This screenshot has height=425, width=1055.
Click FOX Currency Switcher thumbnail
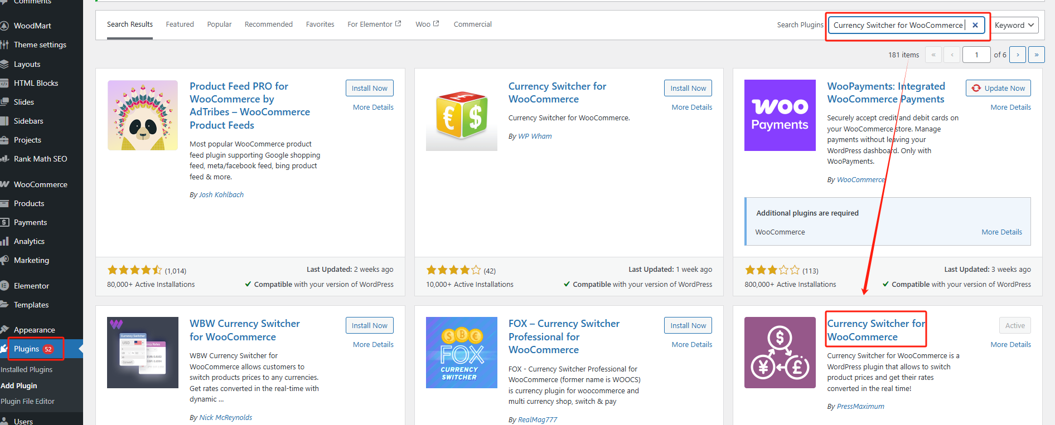click(x=462, y=353)
